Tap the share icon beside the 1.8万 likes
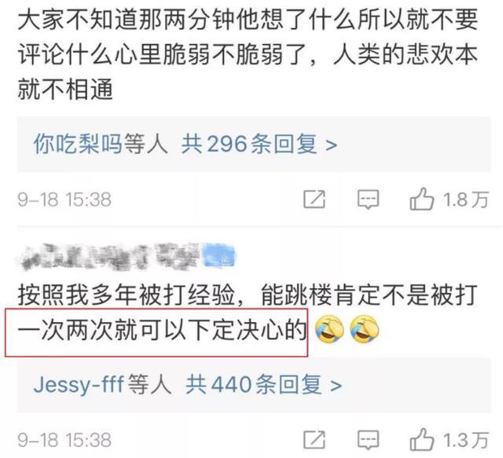Image resolution: width=503 pixels, height=458 pixels. 314,199
